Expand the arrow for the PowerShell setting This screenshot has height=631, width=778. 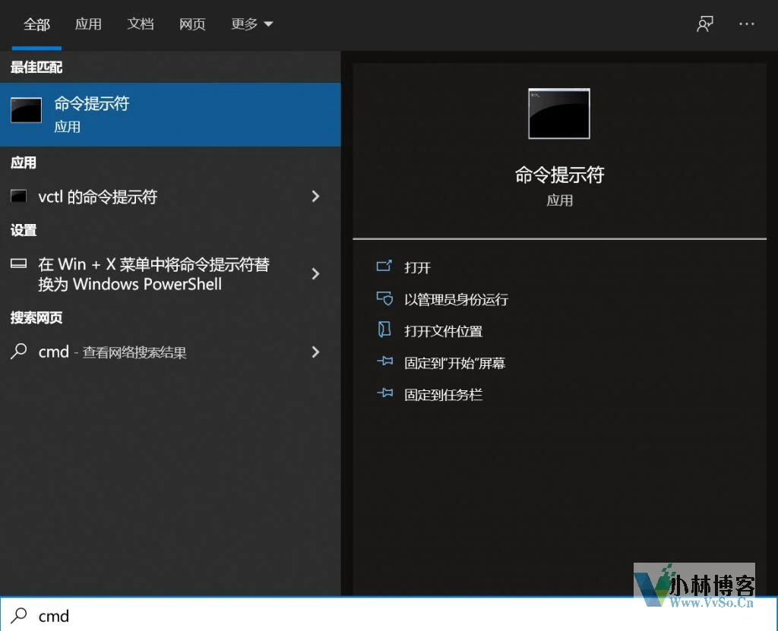pos(315,274)
